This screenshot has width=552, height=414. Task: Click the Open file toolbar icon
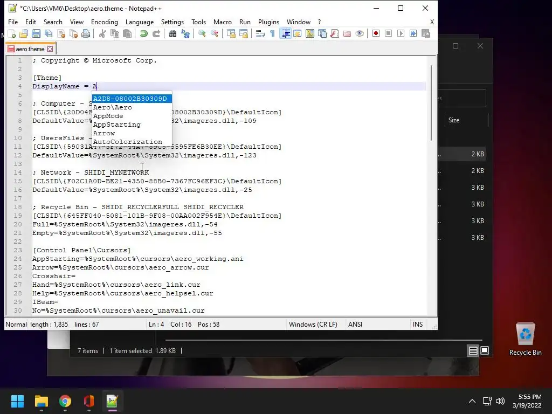coord(24,33)
